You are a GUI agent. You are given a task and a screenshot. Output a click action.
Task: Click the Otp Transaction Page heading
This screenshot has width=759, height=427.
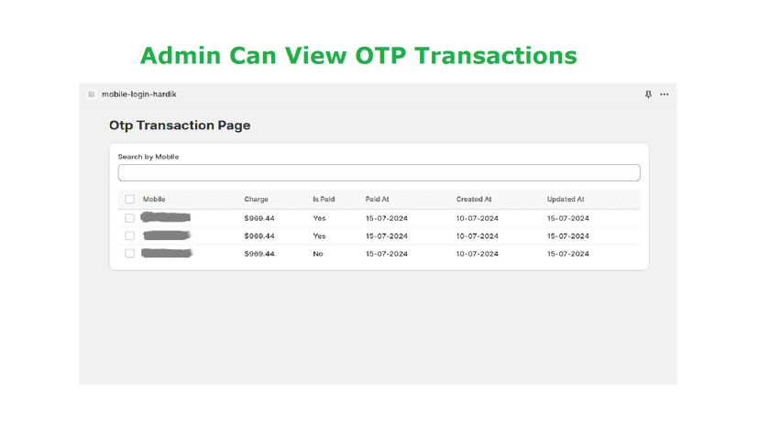[x=180, y=126]
